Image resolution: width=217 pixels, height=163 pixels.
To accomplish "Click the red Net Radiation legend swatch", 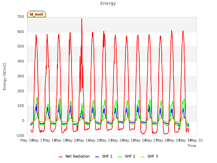I will 60,157.
